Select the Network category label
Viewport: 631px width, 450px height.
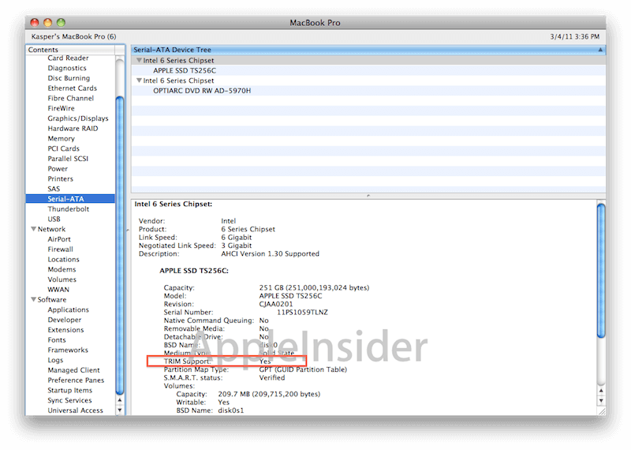(x=51, y=229)
